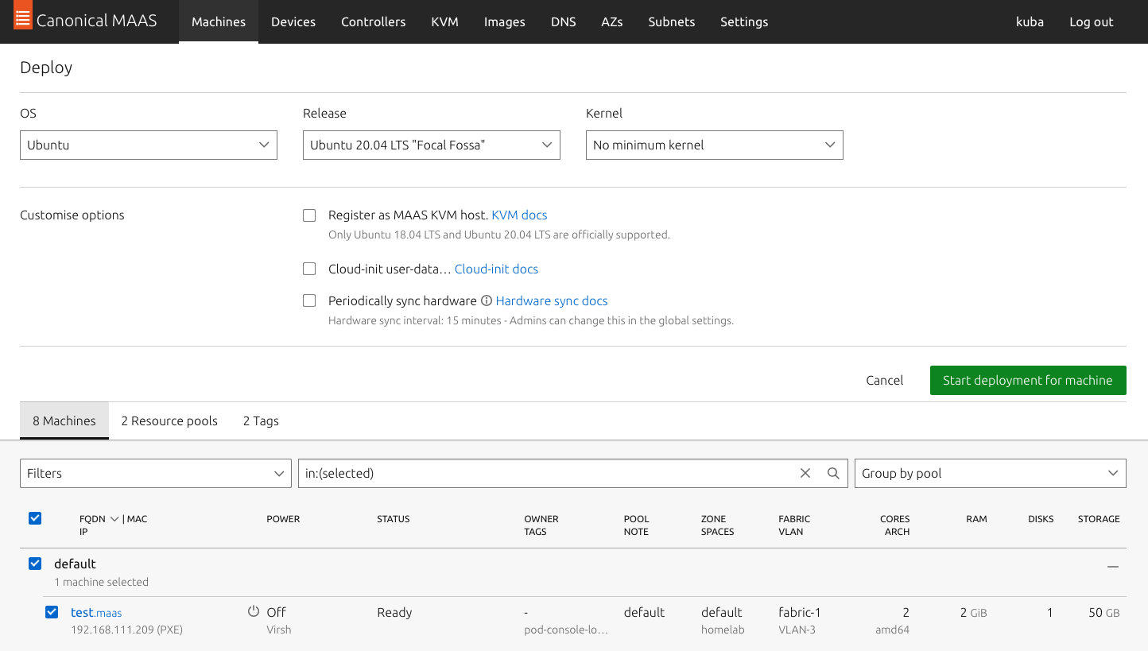Viewport: 1148px width, 651px height.
Task: Sort by CORES column header
Action: coord(895,519)
